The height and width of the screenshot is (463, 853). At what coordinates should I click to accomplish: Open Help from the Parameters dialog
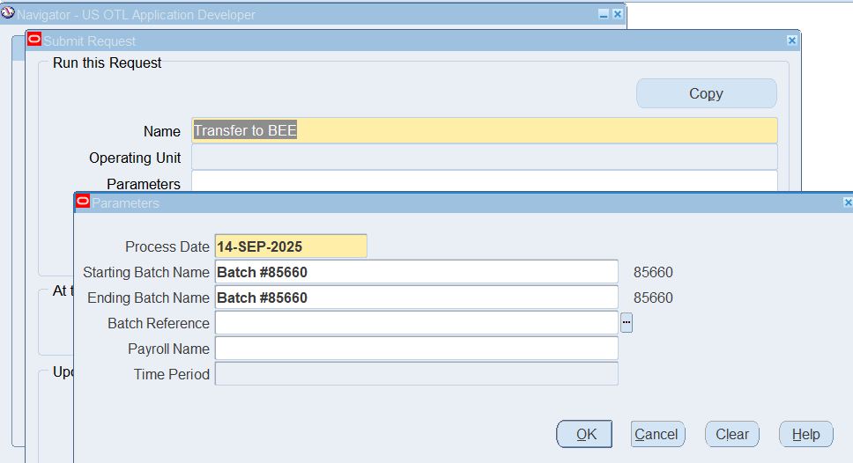[x=805, y=434]
